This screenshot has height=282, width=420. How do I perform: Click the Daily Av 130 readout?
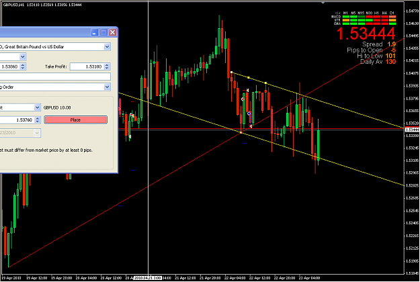378,62
